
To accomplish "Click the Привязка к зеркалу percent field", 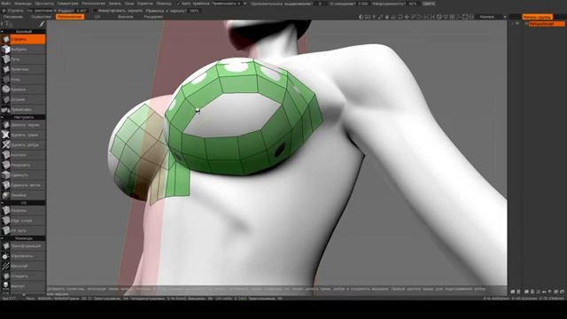I will pyautogui.click(x=194, y=11).
